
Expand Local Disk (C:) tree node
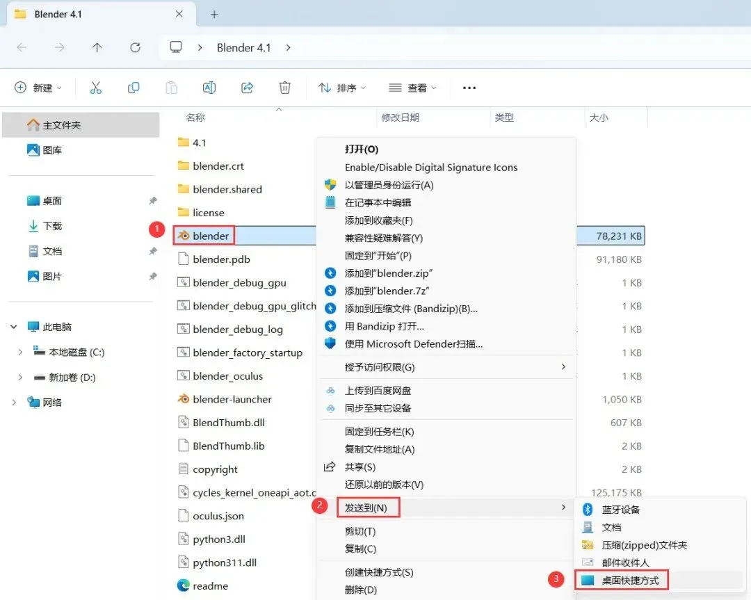coord(20,352)
